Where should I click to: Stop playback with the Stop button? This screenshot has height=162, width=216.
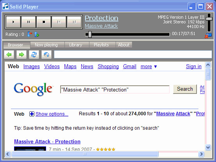(x=44, y=22)
